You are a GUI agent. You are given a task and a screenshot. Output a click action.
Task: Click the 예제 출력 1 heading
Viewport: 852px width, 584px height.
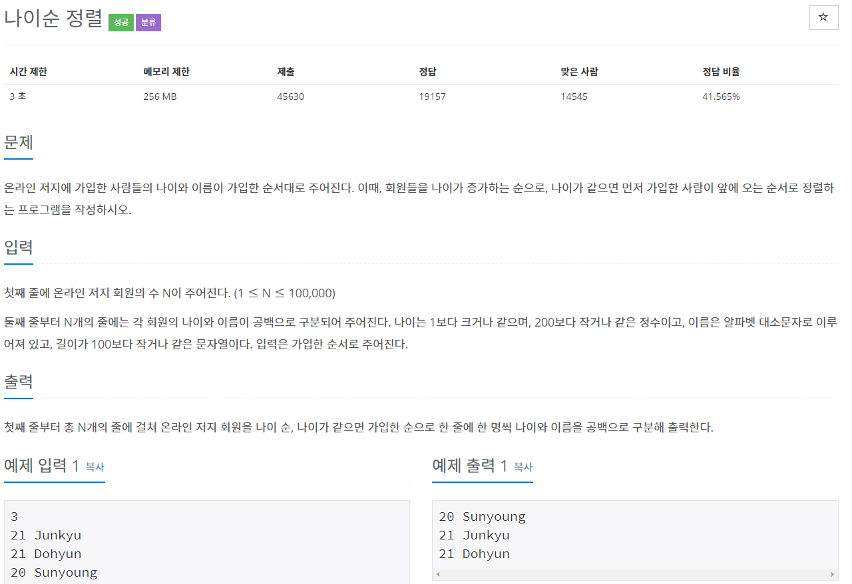point(470,466)
